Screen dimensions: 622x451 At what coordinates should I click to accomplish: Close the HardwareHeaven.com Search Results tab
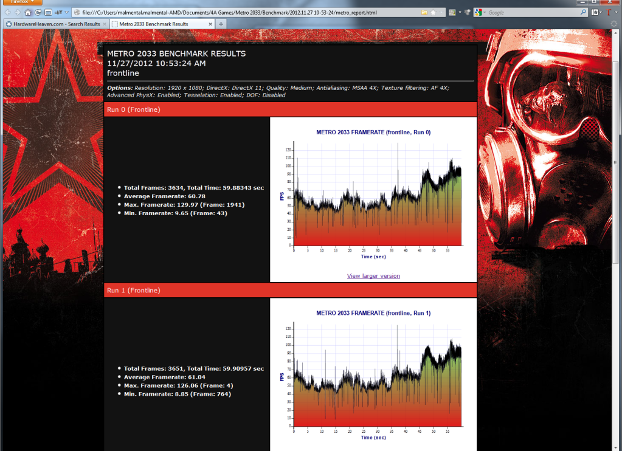coord(105,24)
